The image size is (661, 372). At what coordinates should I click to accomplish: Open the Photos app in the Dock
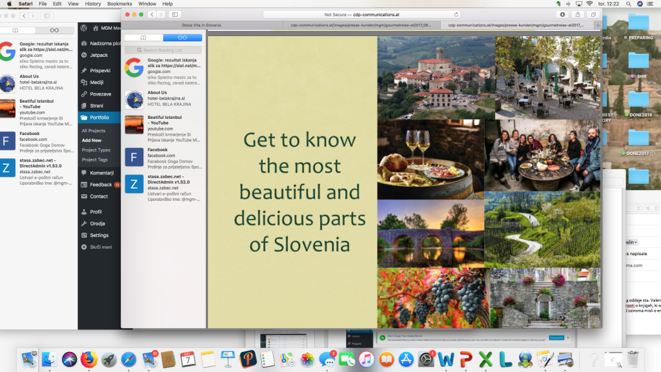307,359
